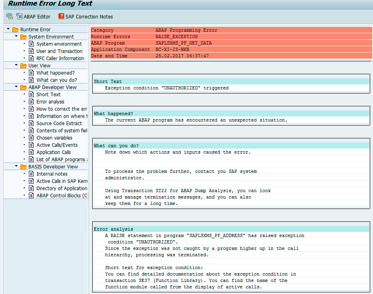This screenshot has height=294, width=373.
Task: Click the document icon beside RFC Caller Information
Action: (x=31, y=58)
